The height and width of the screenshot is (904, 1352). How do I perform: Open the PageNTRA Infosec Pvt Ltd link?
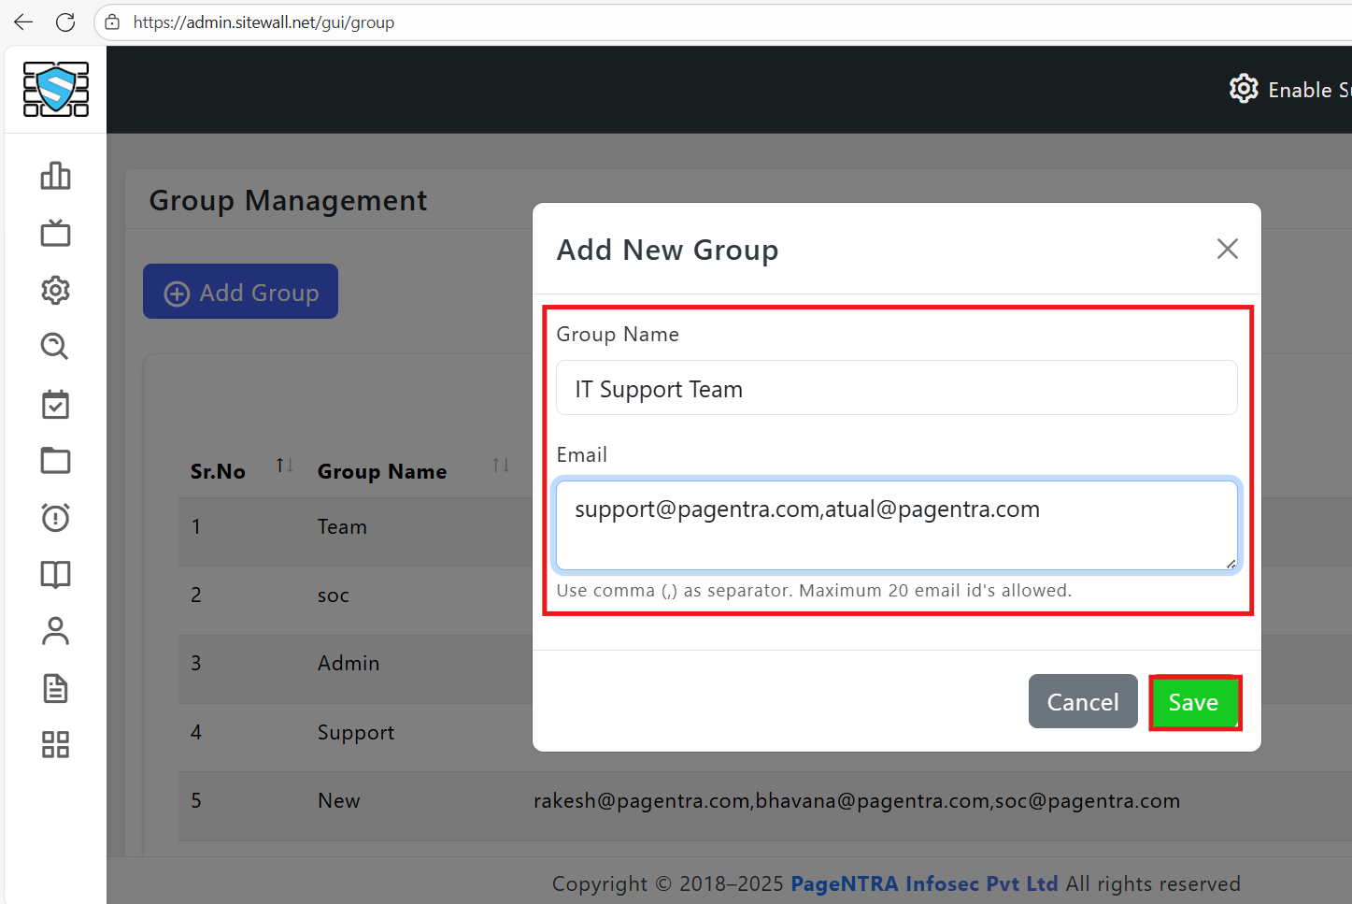923,883
